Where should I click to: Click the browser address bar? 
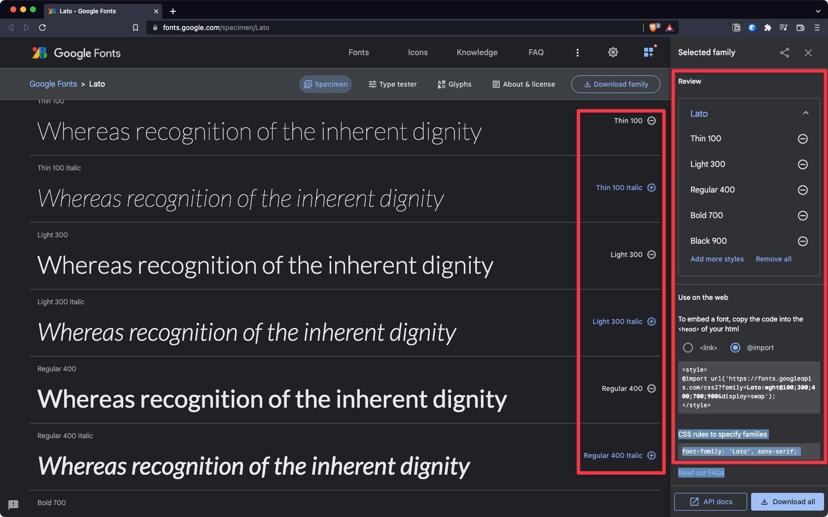pos(394,28)
